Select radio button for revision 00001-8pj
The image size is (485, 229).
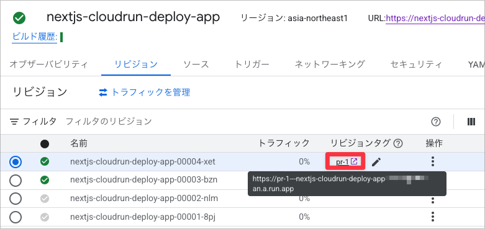[x=15, y=217]
